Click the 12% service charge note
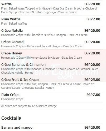 (29, 106)
